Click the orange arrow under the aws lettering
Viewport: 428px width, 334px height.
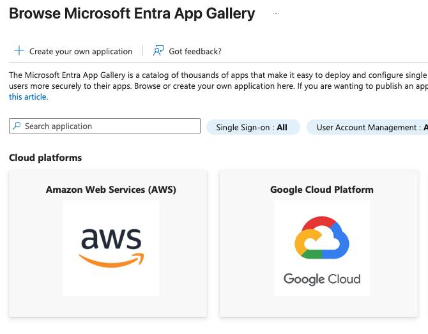[x=111, y=260]
